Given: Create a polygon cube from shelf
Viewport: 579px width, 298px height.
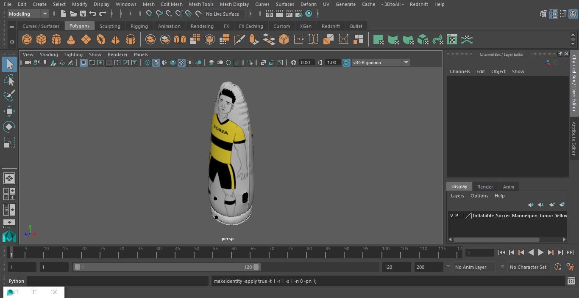Looking at the screenshot, I should point(42,40).
